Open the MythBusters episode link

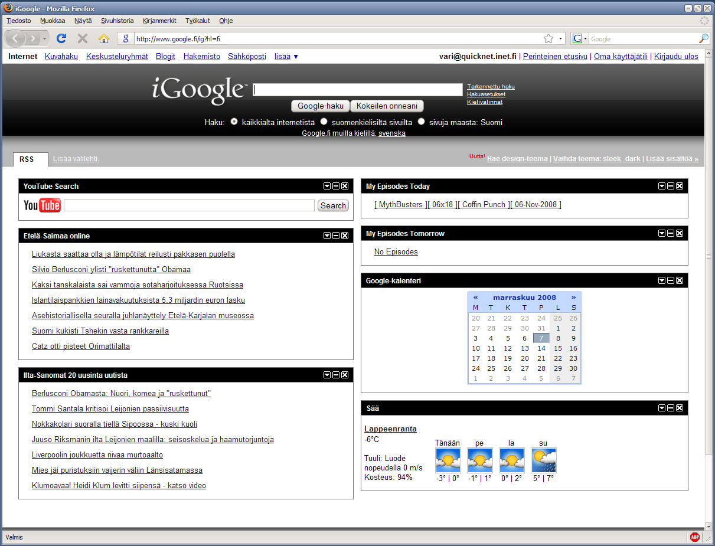[468, 204]
